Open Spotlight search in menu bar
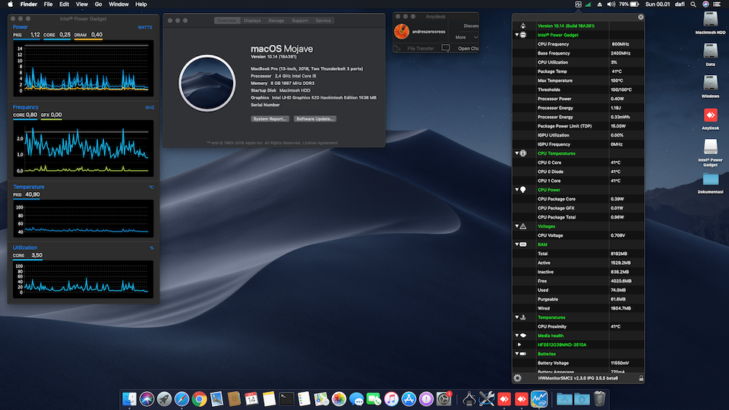Screen dimensions: 729x410 693,5
